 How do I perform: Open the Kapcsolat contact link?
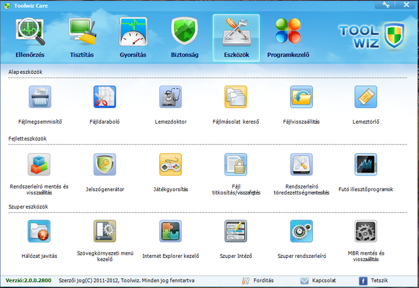coord(318,281)
